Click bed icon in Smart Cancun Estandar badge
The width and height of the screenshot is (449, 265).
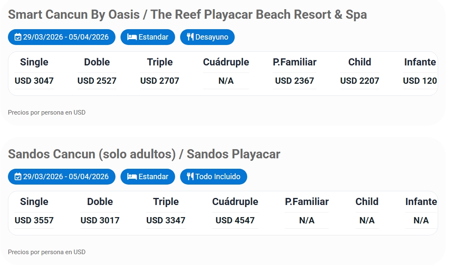132,37
